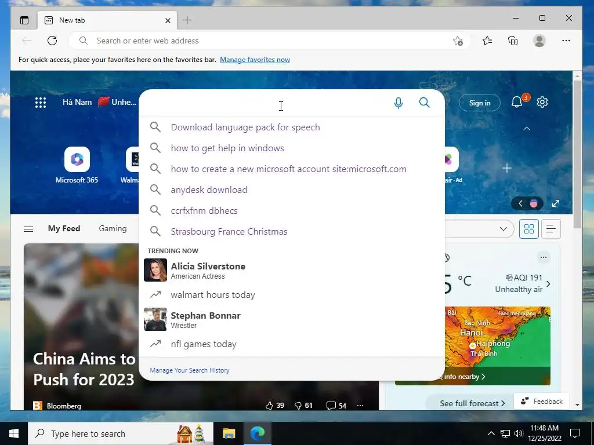Select trending Alicia Silverstone
Viewport: 594px width, 445px height.
[292, 270]
